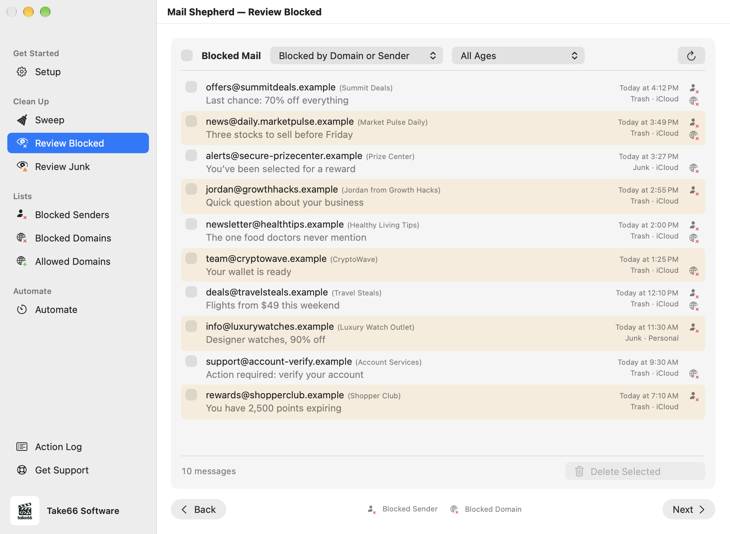Click the Delete Selected button
Viewport: 730px width, 534px height.
coord(635,471)
